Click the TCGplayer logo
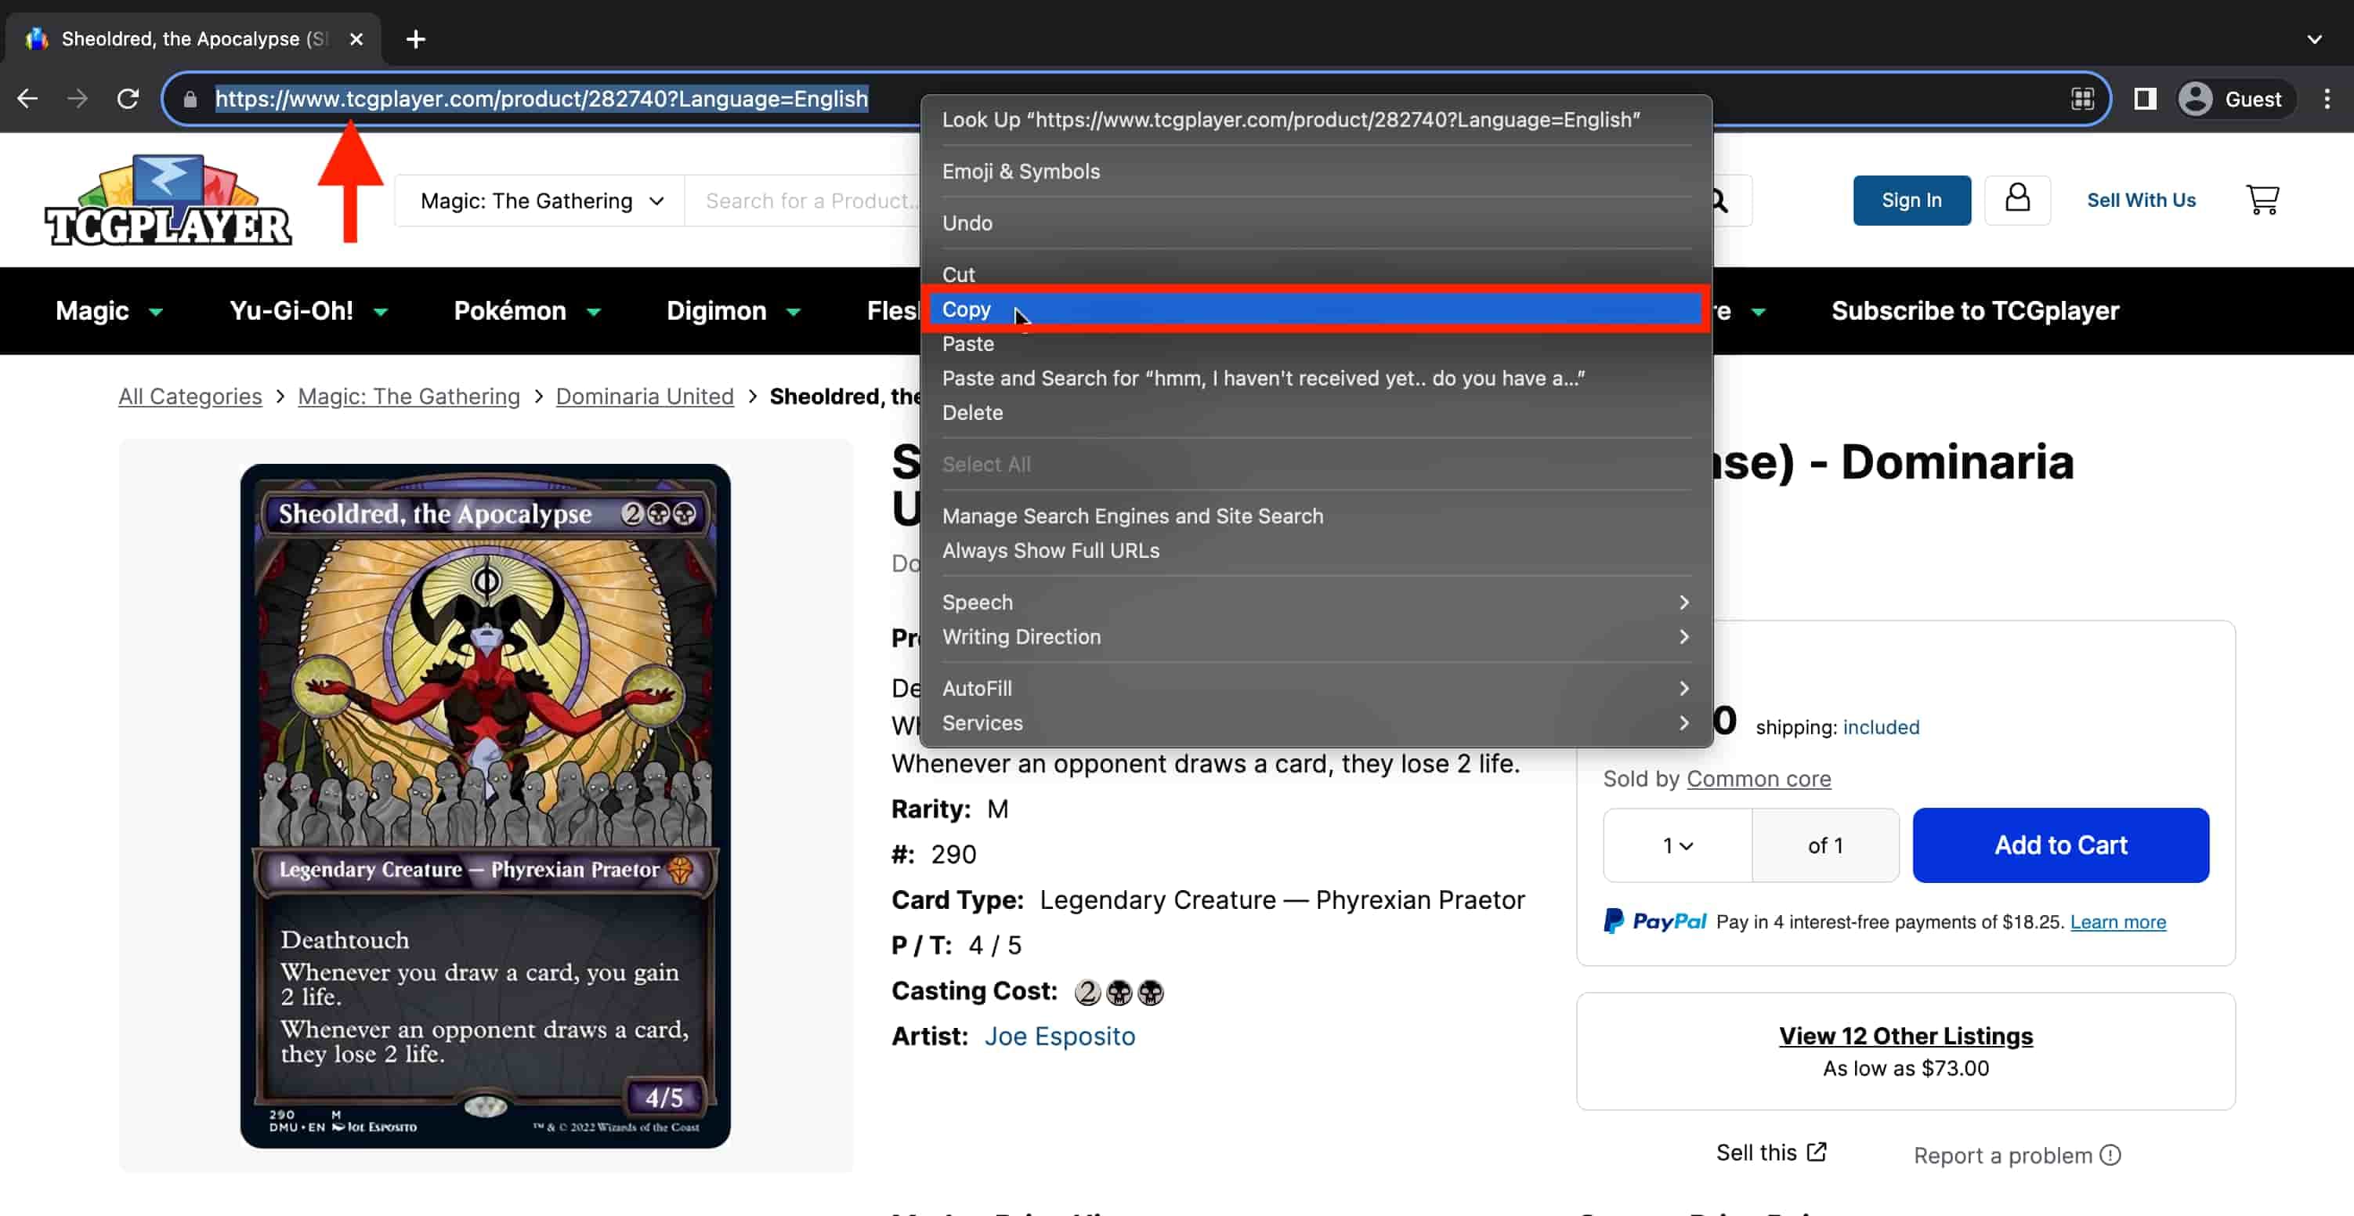 point(168,201)
